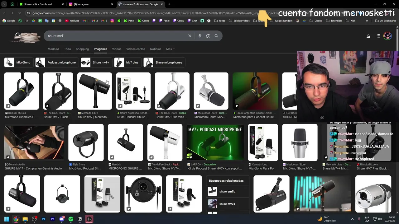Open the Ideas bookmarks folder

[x=219, y=21]
